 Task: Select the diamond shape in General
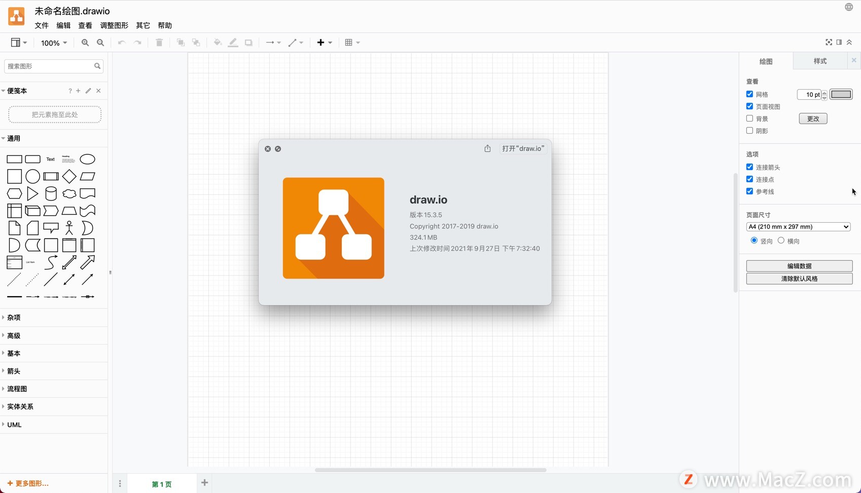pyautogui.click(x=69, y=176)
